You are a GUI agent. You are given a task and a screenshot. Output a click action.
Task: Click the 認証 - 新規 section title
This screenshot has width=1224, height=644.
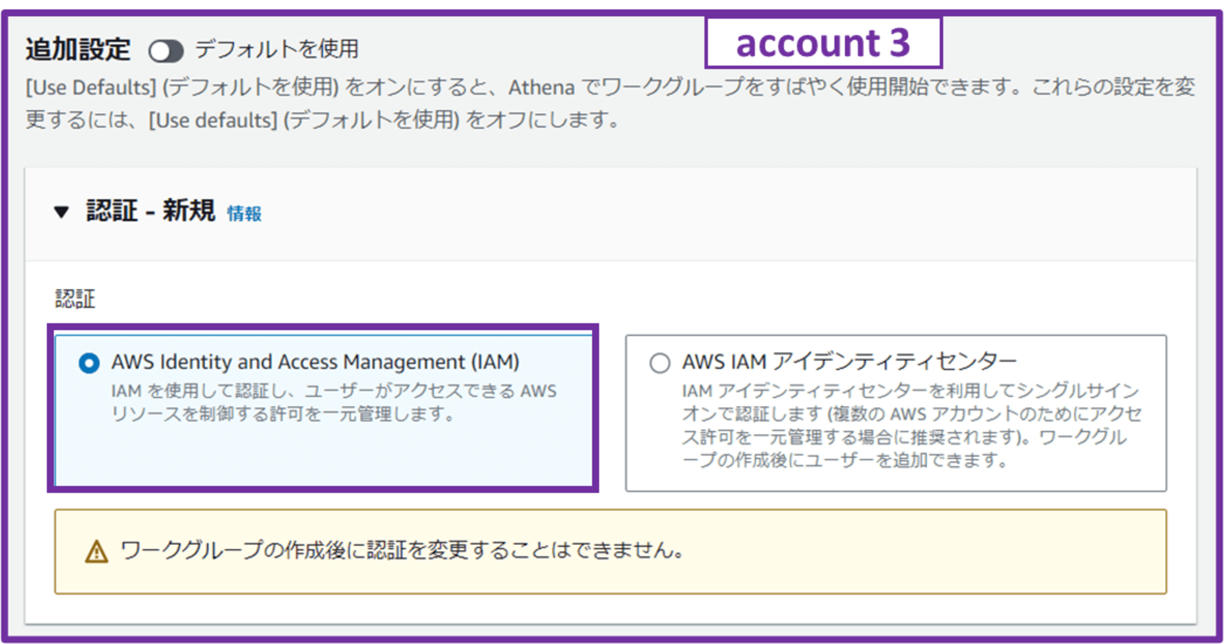151,211
